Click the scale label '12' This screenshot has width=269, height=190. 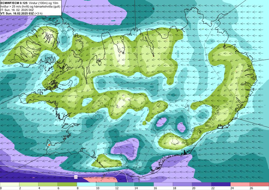[x=117, y=188]
